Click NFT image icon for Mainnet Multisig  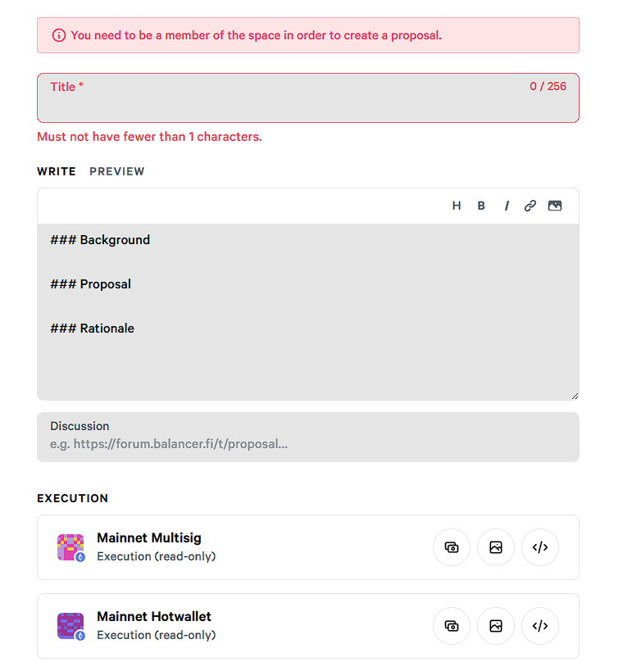tap(496, 547)
